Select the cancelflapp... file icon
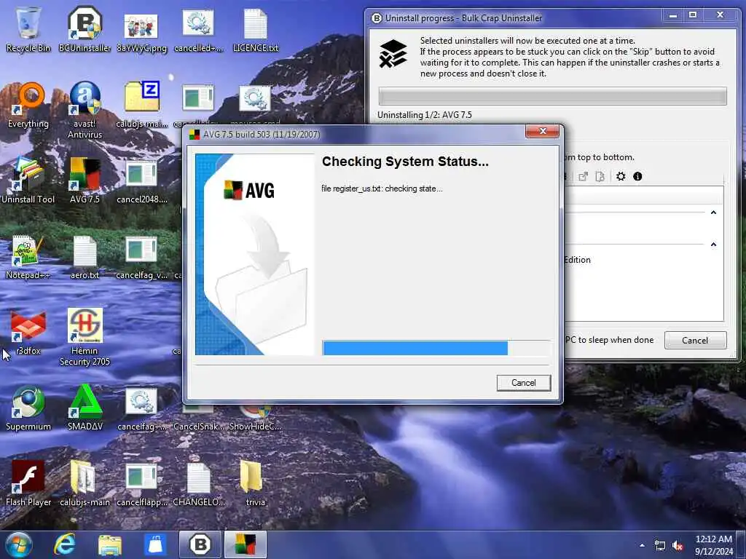746x559 pixels. coord(142,484)
